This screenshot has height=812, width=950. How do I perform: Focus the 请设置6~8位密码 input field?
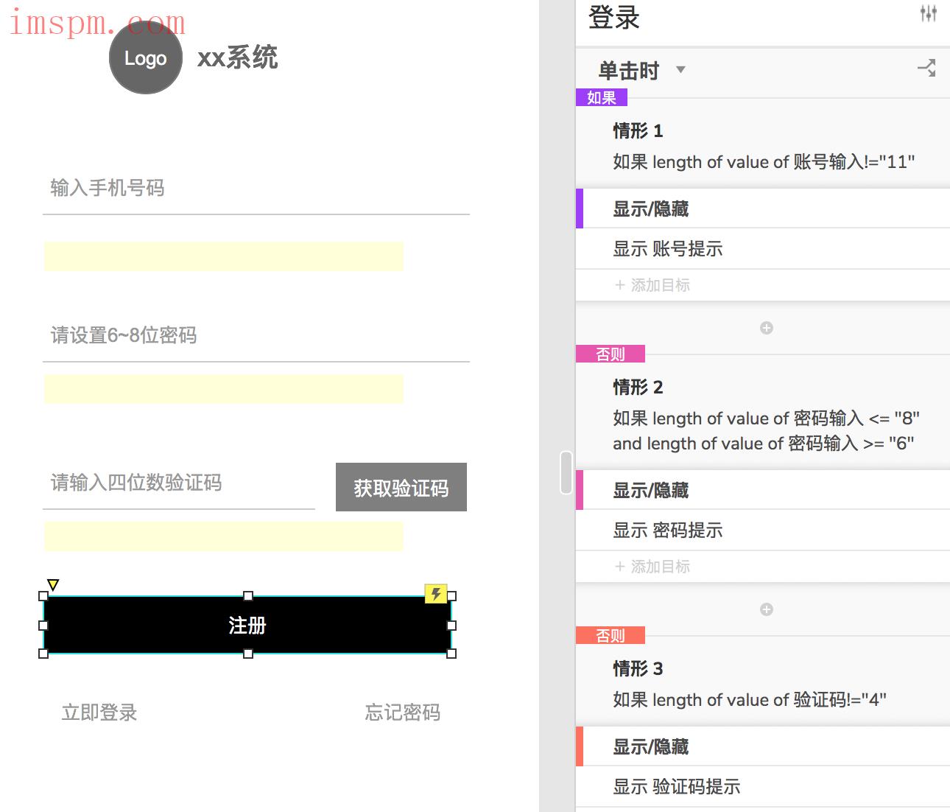click(256, 336)
